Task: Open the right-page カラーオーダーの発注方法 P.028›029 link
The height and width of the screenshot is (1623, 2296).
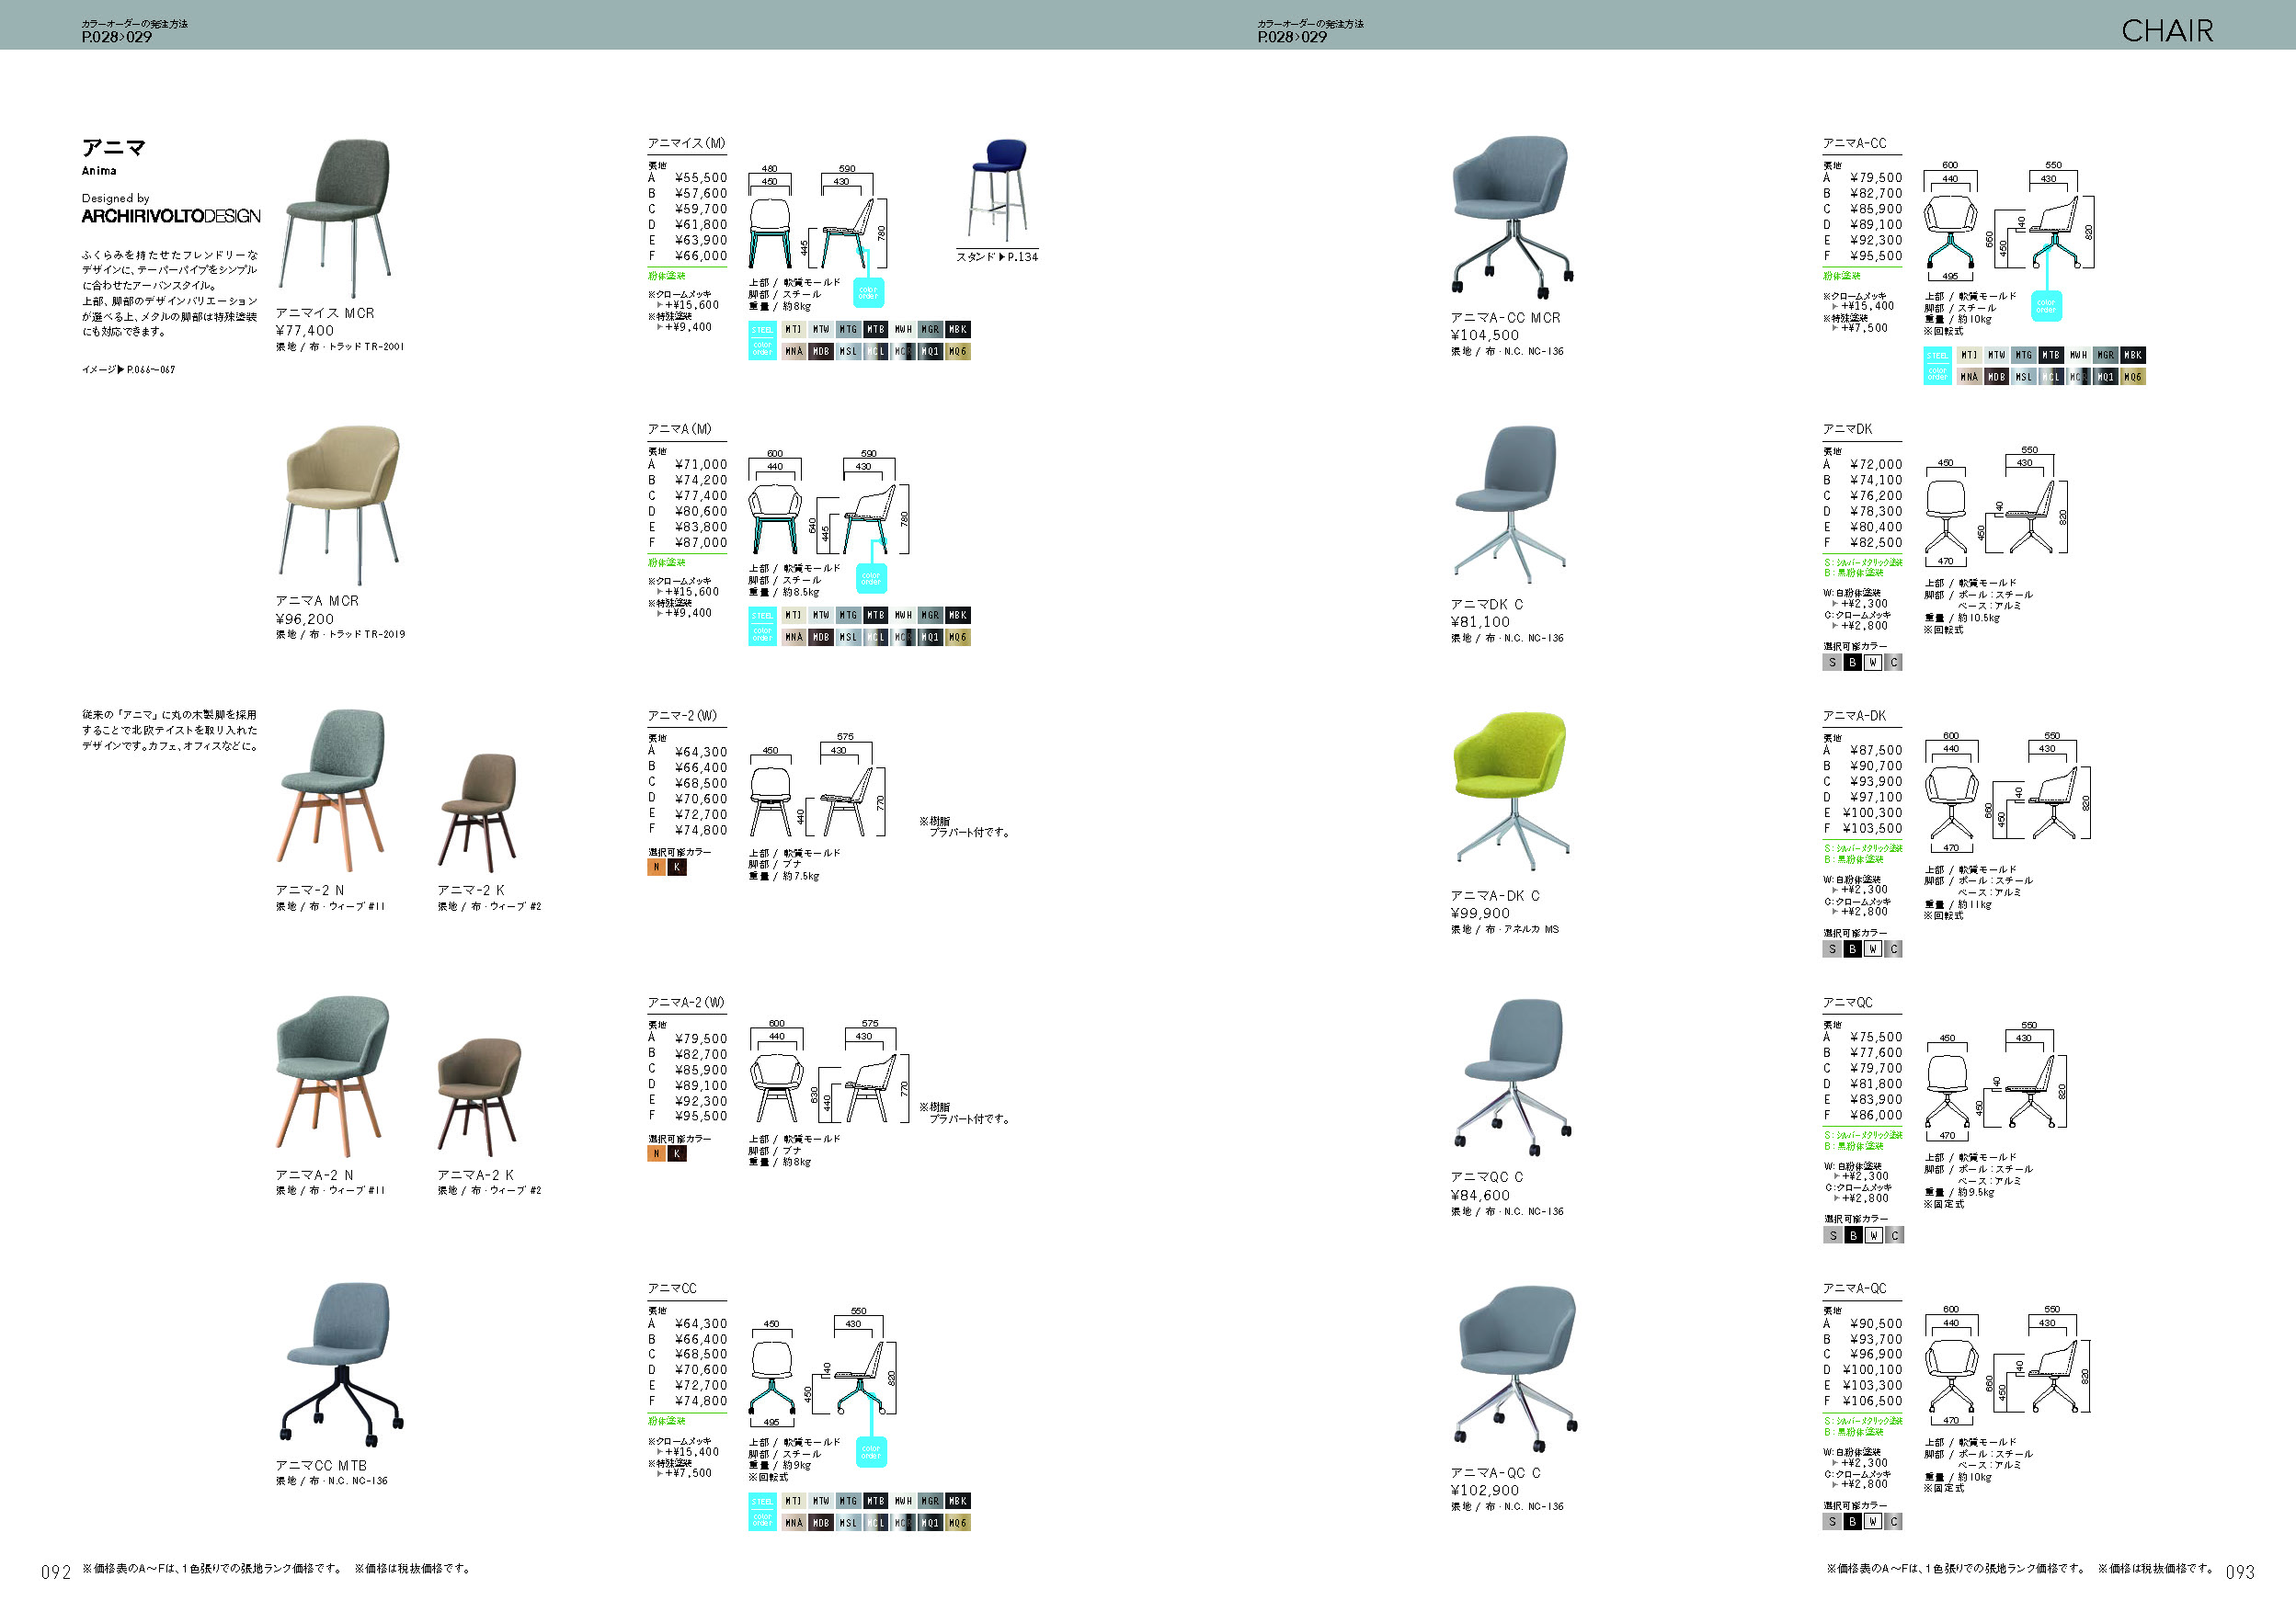Action: 1310,31
